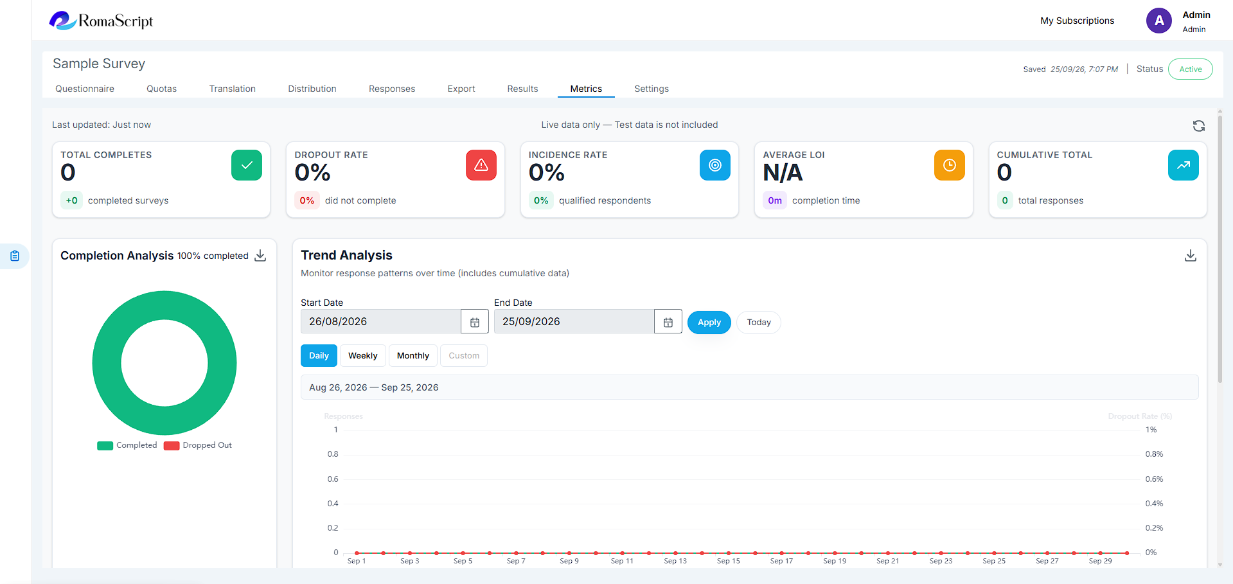The image size is (1233, 584).
Task: Click the Average LOI clock icon
Action: click(950, 165)
